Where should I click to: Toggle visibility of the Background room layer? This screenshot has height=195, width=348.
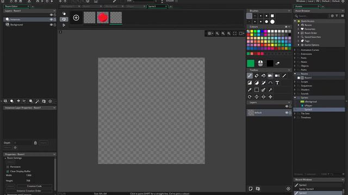coord(51,25)
